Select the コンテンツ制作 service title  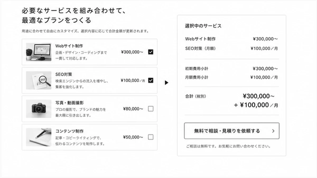(69, 131)
